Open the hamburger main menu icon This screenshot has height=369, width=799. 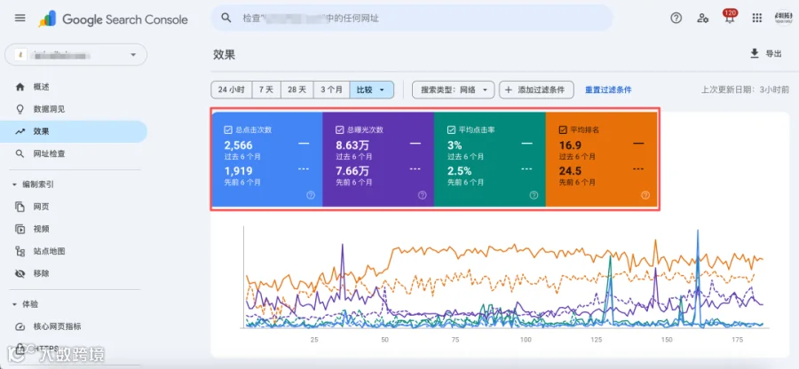[20, 19]
